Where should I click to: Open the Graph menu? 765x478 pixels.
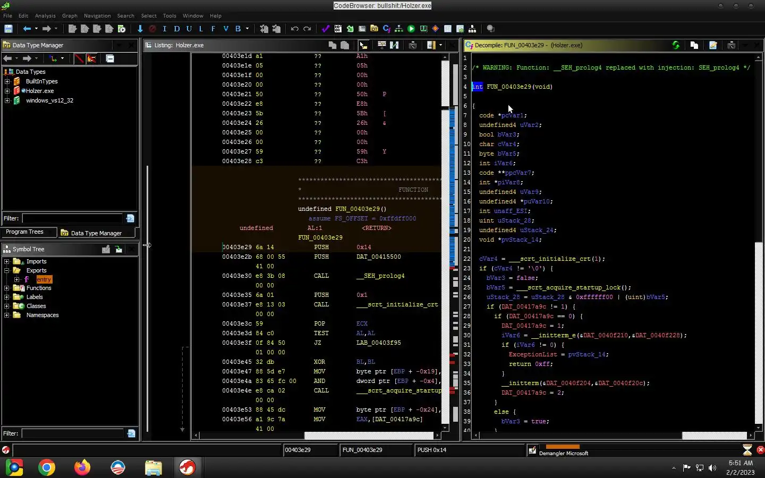coord(70,16)
